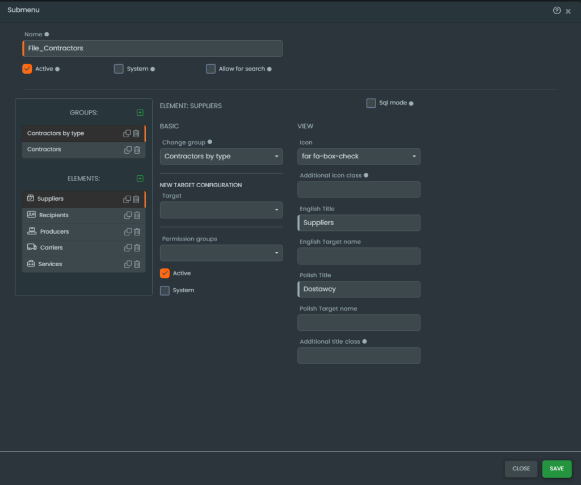Select the Contractors group
This screenshot has width=581, height=485.
[x=44, y=150]
